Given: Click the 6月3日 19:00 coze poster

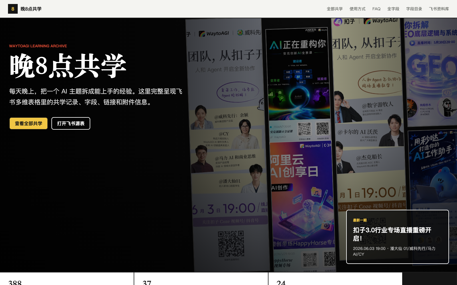Looking at the screenshot, I should coord(227,145).
